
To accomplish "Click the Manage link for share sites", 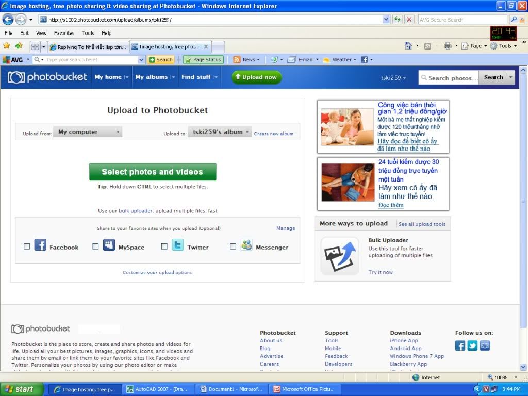I will click(x=286, y=228).
